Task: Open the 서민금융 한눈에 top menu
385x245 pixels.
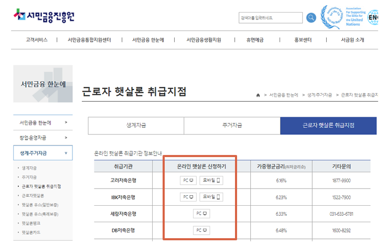Action: tap(148, 40)
